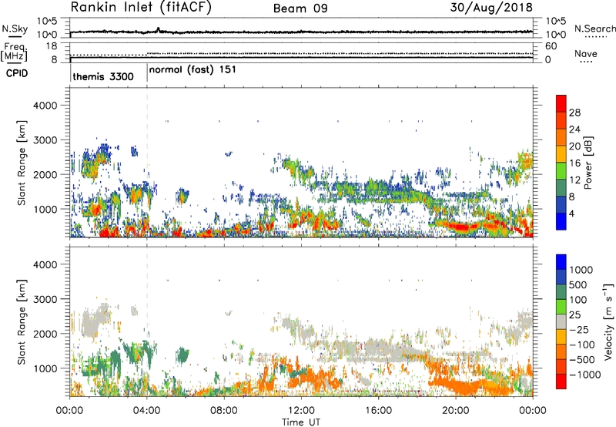Pick the yellow 16–20 dB Power colorbar segment
Viewport: 616px width, 427px height.
561,154
